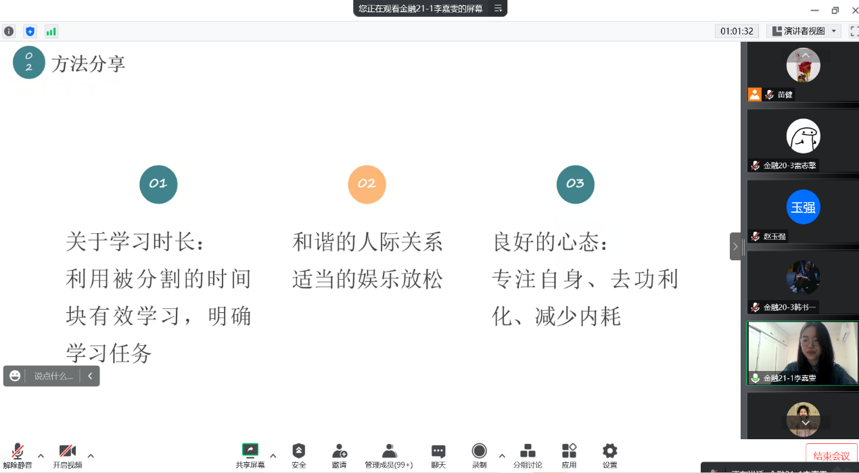Image resolution: width=859 pixels, height=473 pixels.
Task: Turn on the camera (开启视频)
Action: tap(67, 455)
